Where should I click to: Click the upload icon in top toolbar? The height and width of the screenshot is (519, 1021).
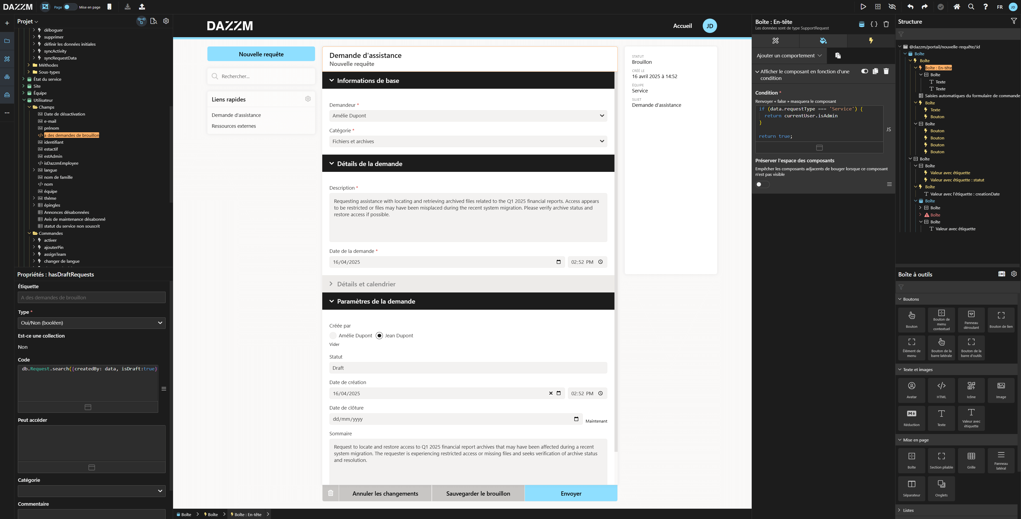(x=142, y=7)
